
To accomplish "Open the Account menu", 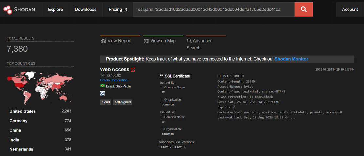I will 350,10.
